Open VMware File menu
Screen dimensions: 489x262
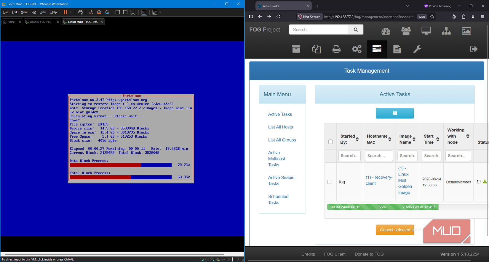[6, 12]
